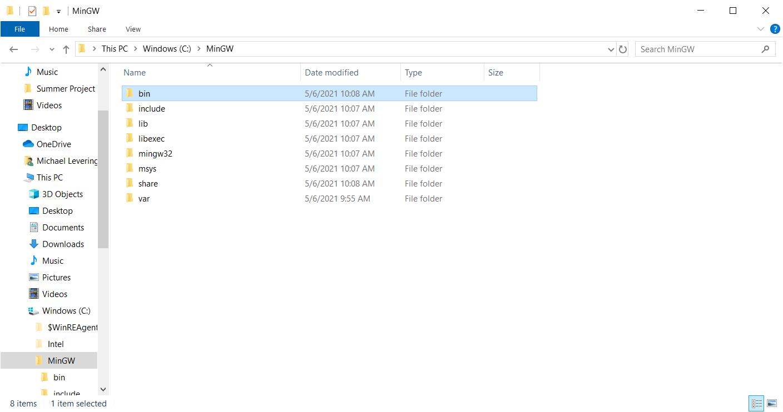Viewport: 783px width, 412px height.
Task: Open the recent locations dropdown arrow
Action: [x=52, y=49]
